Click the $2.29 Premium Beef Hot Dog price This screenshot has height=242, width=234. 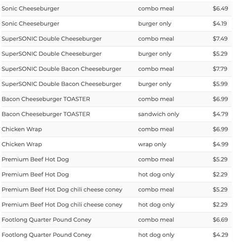coord(220,174)
